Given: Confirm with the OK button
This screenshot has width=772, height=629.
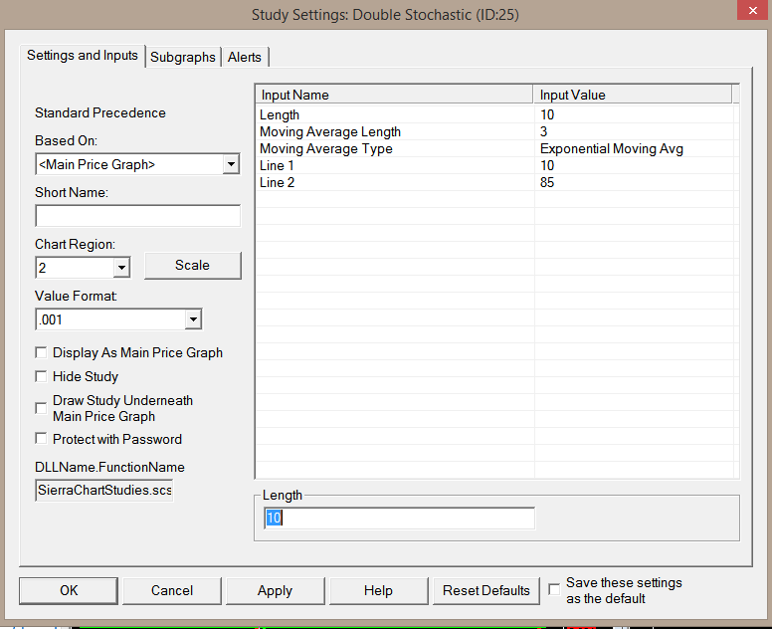Looking at the screenshot, I should pos(69,590).
